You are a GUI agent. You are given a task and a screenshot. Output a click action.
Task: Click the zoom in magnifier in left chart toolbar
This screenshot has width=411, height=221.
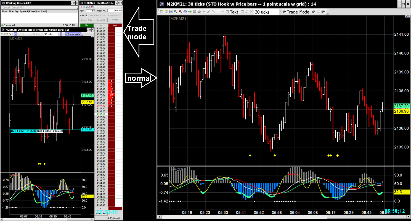coord(7,34)
